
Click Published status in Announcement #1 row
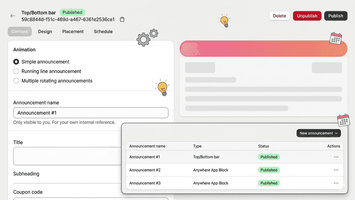pyautogui.click(x=269, y=157)
